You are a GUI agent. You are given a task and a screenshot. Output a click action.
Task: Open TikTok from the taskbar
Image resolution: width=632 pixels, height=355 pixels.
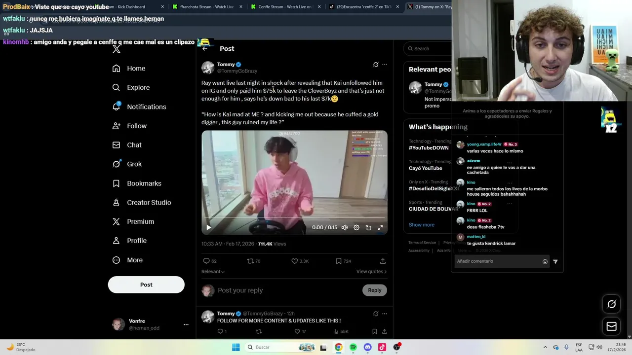click(382, 347)
